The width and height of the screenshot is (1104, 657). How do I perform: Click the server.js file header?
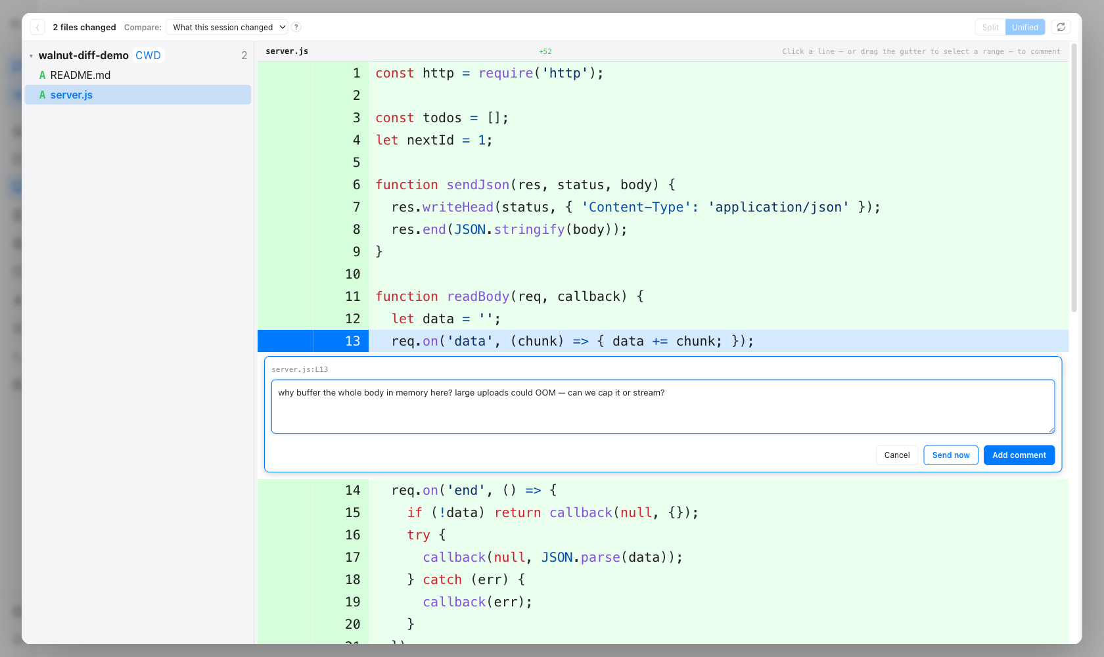287,51
